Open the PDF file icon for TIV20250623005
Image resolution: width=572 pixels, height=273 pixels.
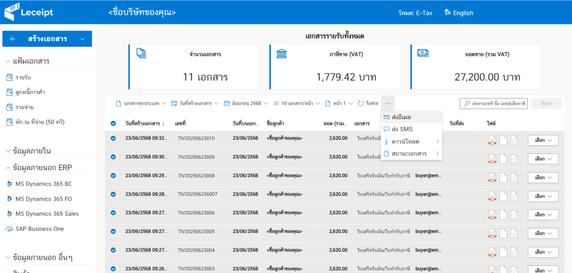[x=493, y=233]
